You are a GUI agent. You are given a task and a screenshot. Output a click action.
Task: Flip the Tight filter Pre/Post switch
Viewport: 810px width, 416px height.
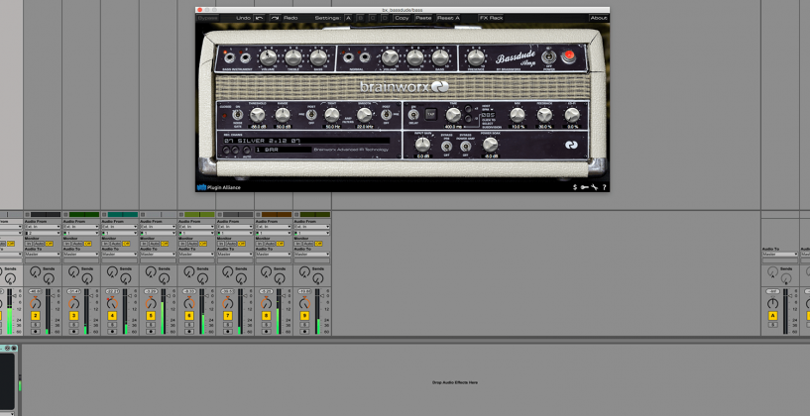311,115
